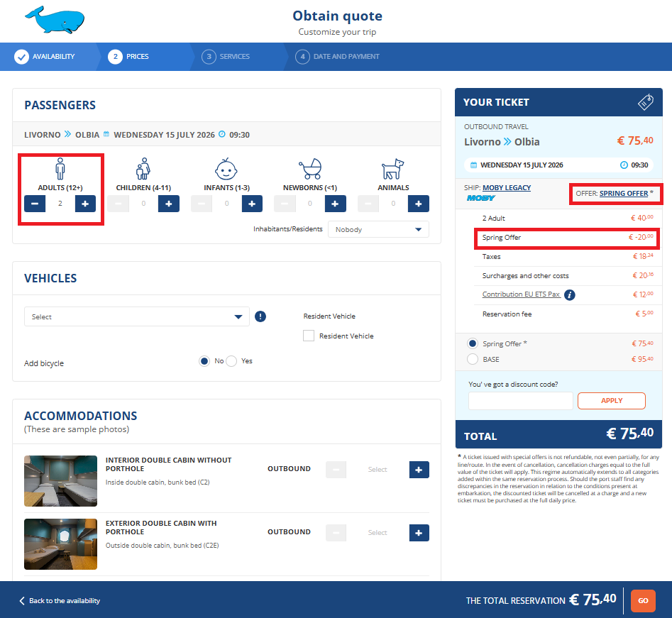This screenshot has width=672, height=618.
Task: Add an exterior double cabin with porthole
Action: pos(419,532)
